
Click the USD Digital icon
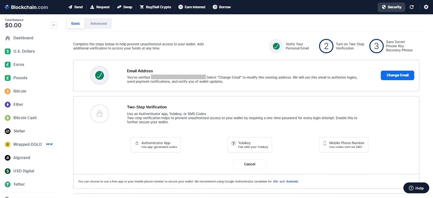8,171
